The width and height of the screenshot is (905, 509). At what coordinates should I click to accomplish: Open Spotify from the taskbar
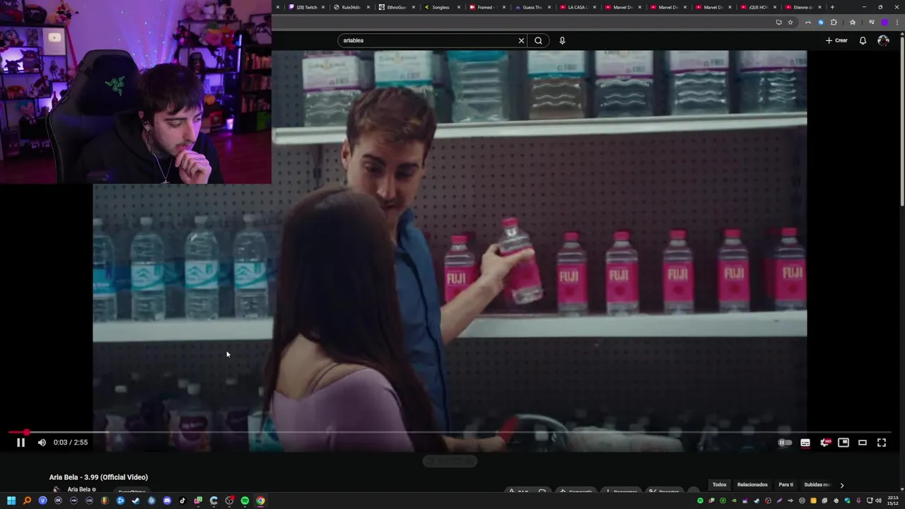click(x=245, y=501)
